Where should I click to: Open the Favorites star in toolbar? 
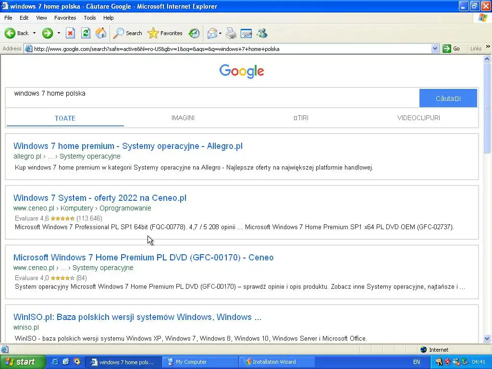pyautogui.click(x=165, y=33)
